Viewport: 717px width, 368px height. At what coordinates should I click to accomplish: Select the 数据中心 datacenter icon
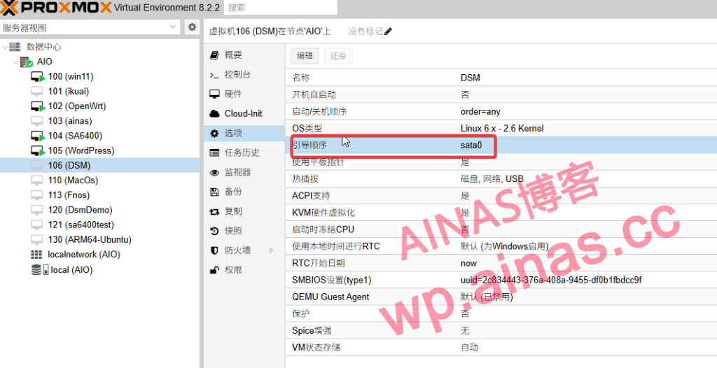[15, 47]
